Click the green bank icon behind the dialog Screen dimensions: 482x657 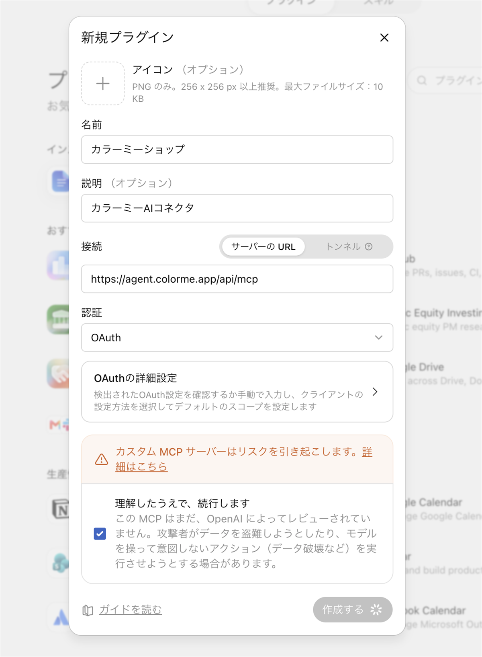pyautogui.click(x=59, y=319)
